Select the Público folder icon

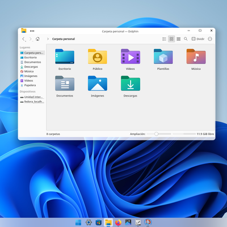coord(98,56)
